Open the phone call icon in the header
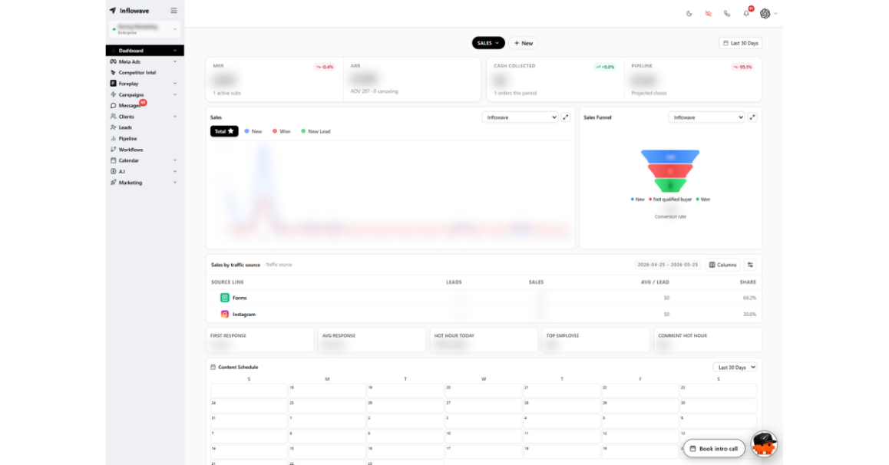 727,14
